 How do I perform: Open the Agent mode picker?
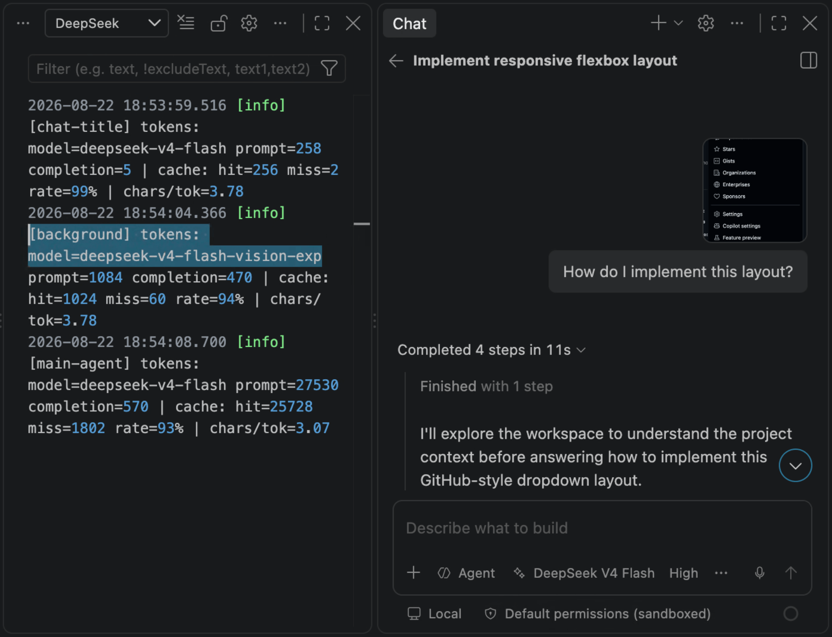pos(466,573)
